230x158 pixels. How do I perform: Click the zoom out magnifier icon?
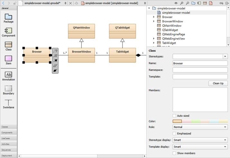click(x=188, y=3)
